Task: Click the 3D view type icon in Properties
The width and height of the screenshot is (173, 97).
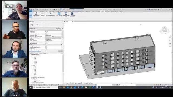Action: pyautogui.click(x=32, y=25)
